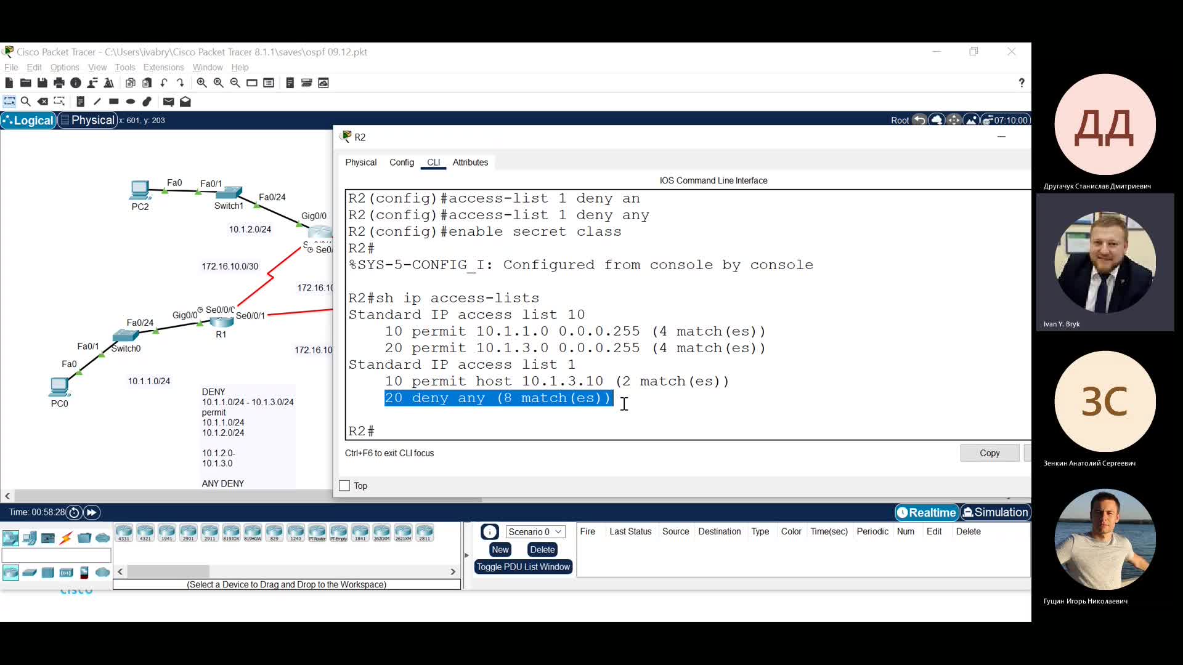Click the Zoom Out magnifier icon
The image size is (1183, 665).
point(235,83)
